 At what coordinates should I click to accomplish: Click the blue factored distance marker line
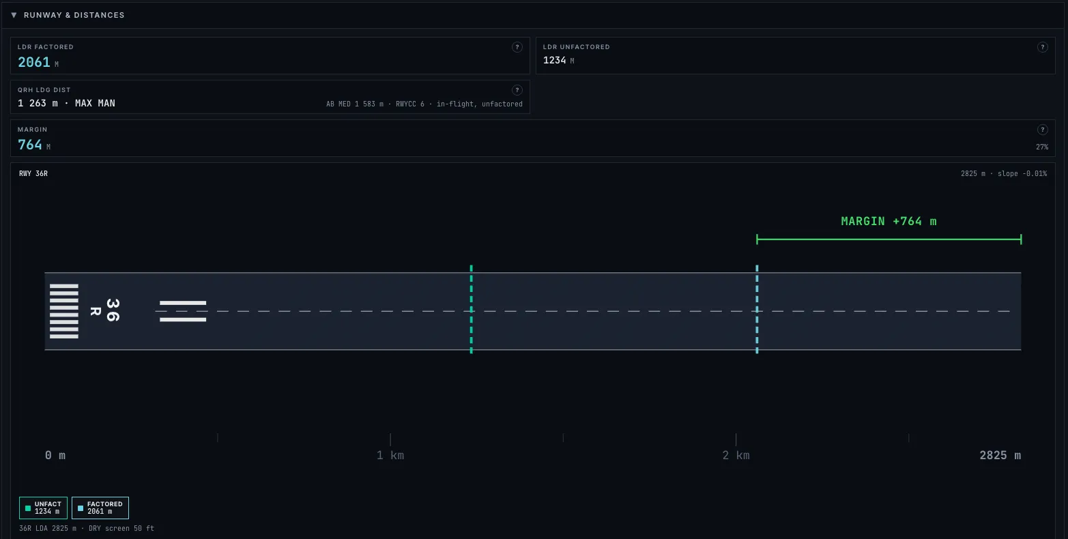[757, 309]
